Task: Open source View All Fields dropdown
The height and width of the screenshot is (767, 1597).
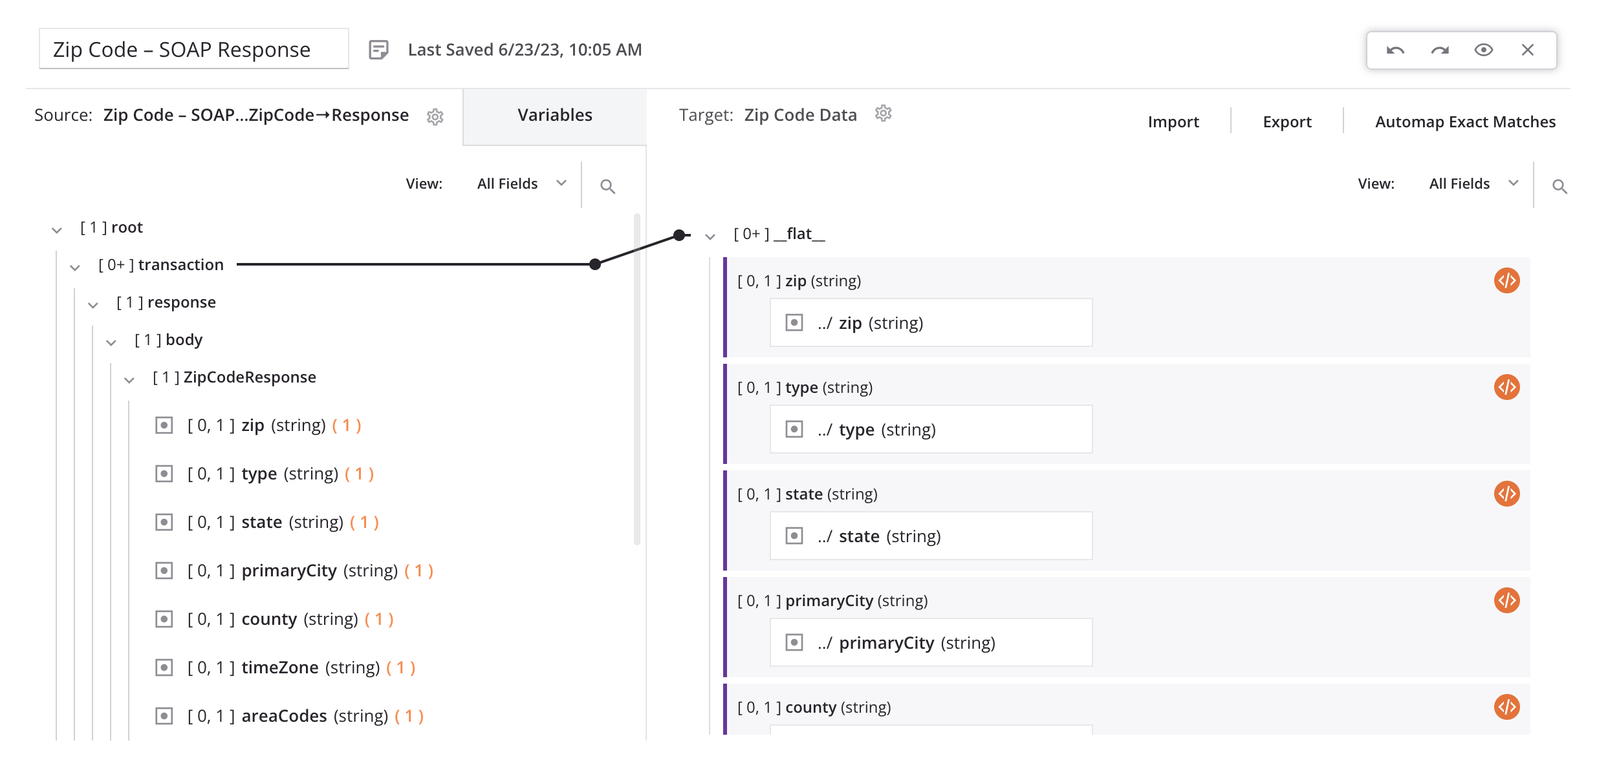Action: pyautogui.click(x=521, y=184)
